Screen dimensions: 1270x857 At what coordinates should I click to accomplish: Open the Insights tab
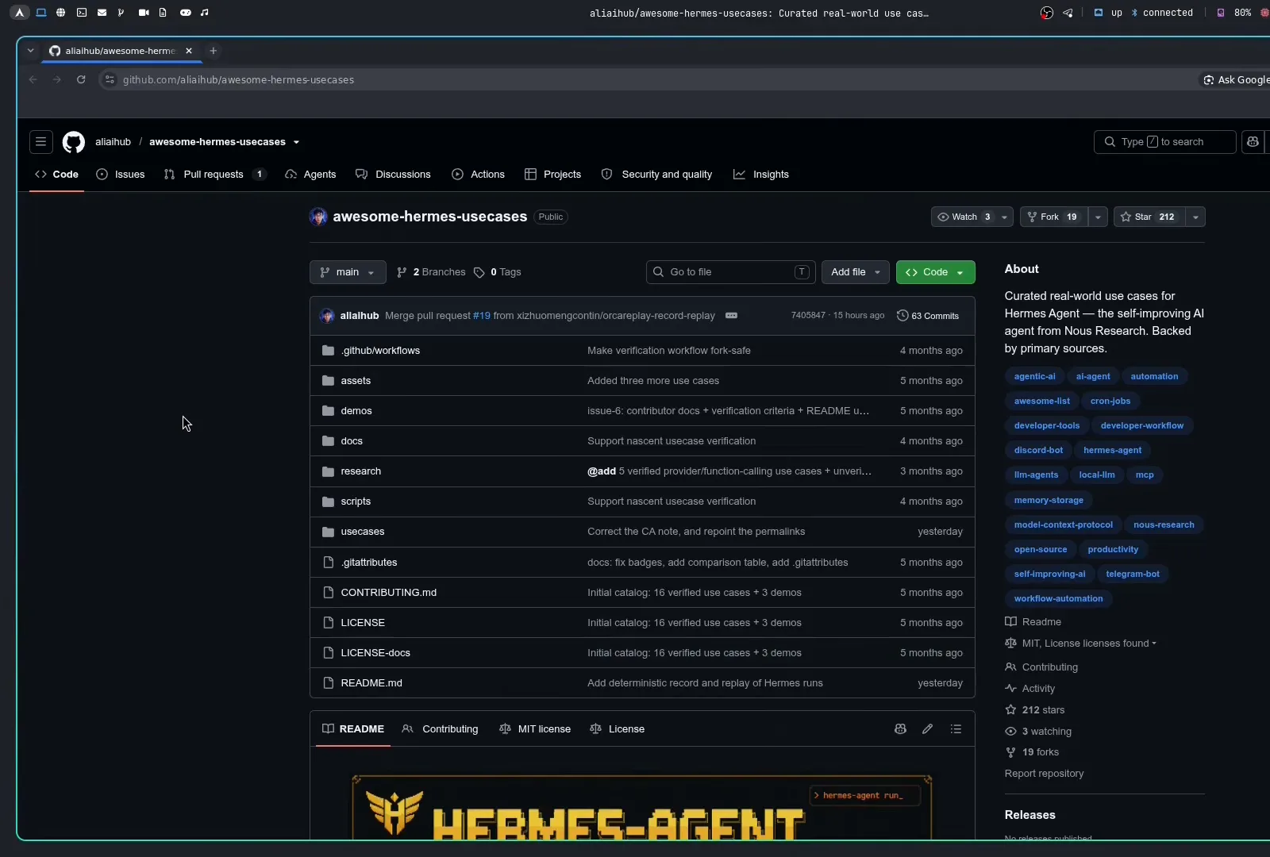pos(760,175)
